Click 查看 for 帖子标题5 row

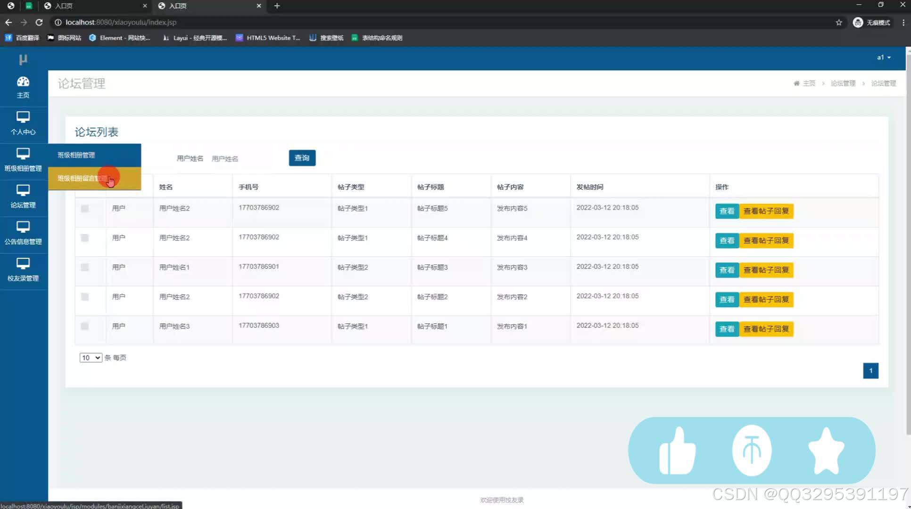click(727, 211)
